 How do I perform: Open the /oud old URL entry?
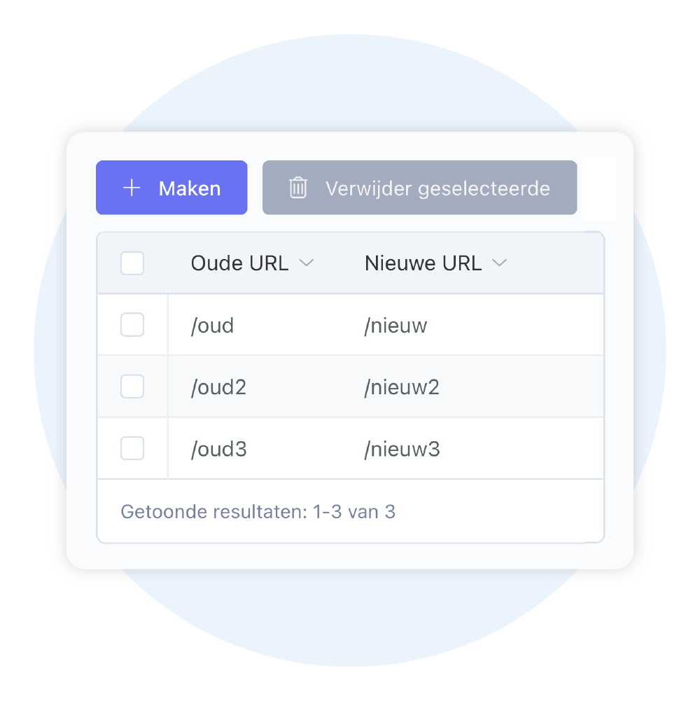pos(212,326)
